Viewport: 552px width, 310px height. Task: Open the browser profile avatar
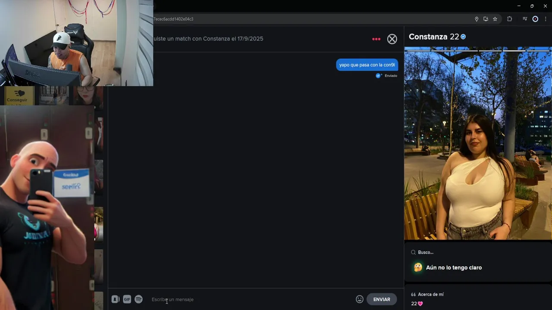[535, 19]
